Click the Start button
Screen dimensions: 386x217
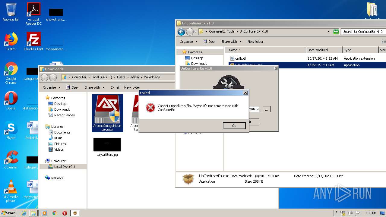tap(8, 213)
